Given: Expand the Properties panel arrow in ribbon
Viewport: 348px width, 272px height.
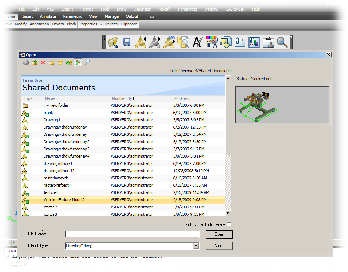Looking at the screenshot, I should (101, 24).
